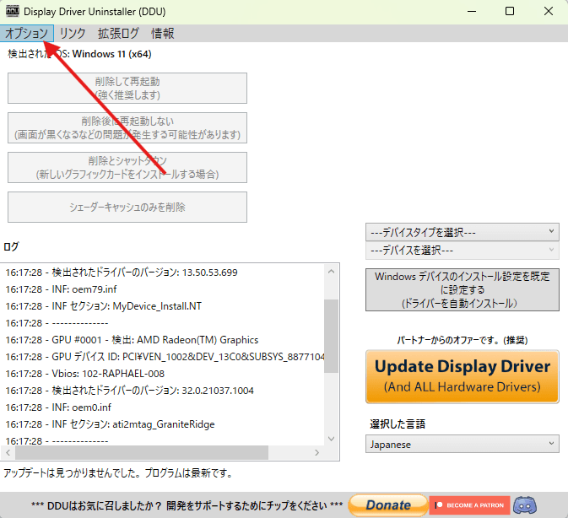This screenshot has height=518, width=568.
Task: Click the シェーダーキャッシュのみを削除 button
Action: tap(127, 207)
